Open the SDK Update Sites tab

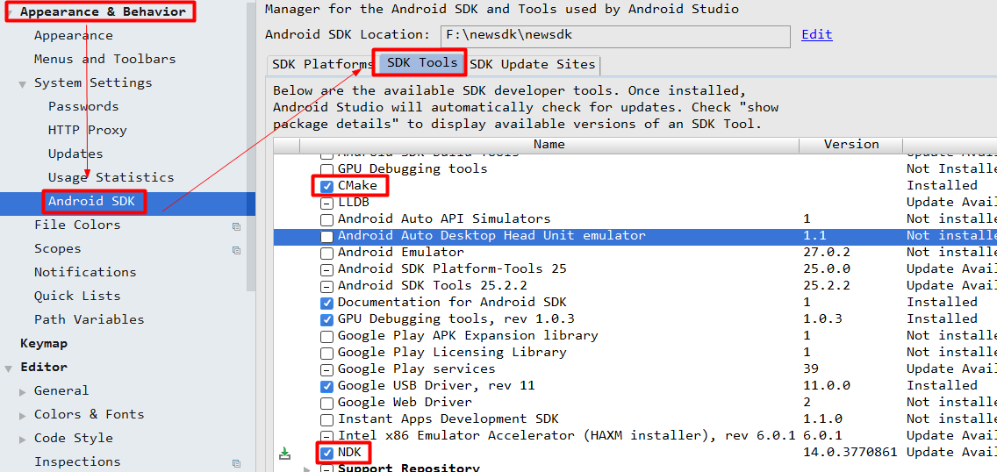(532, 65)
